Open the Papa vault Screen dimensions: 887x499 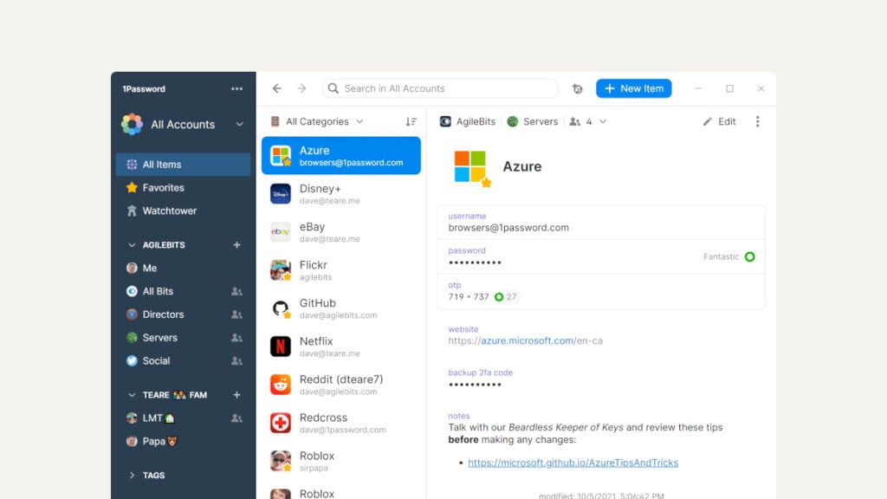(x=184, y=441)
